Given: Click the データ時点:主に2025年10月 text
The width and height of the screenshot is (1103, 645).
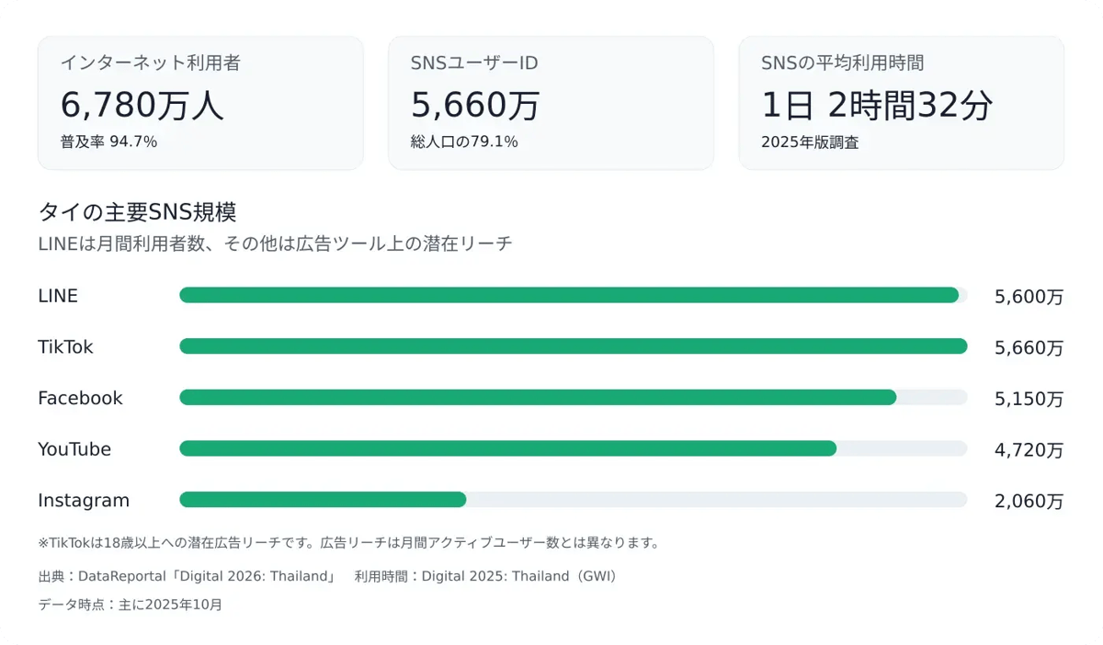Looking at the screenshot, I should (130, 605).
